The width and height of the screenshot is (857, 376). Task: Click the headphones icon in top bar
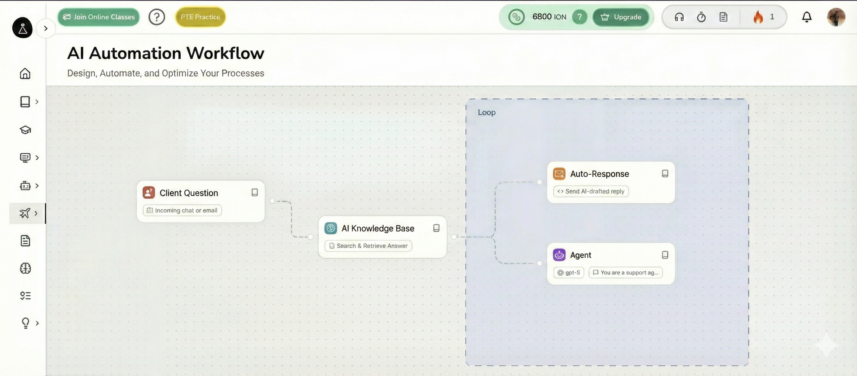tap(679, 17)
